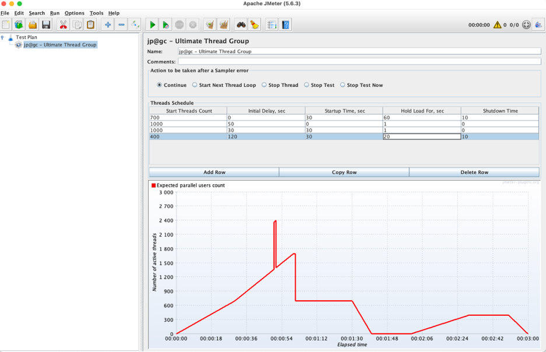Click the Stop test icon
The image size is (546, 352).
pyautogui.click(x=179, y=24)
